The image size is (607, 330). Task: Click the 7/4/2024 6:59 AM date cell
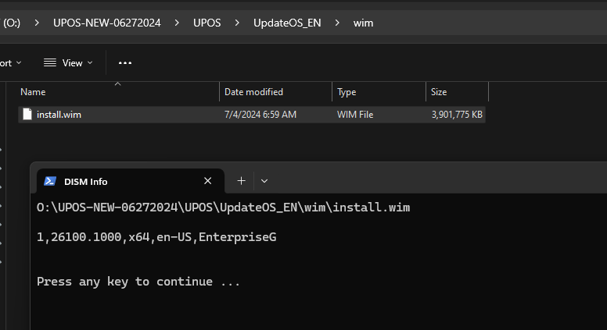click(260, 115)
